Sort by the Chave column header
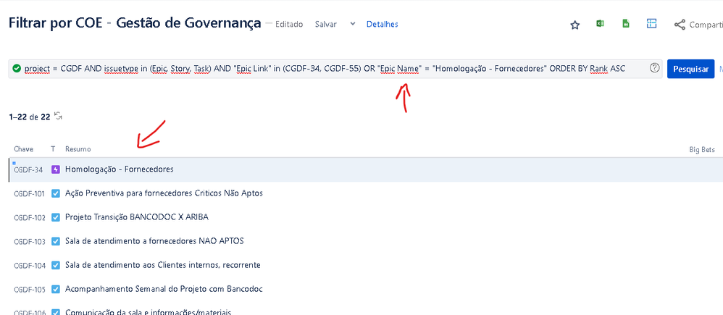Viewport: 723px width, 315px height. (23, 149)
